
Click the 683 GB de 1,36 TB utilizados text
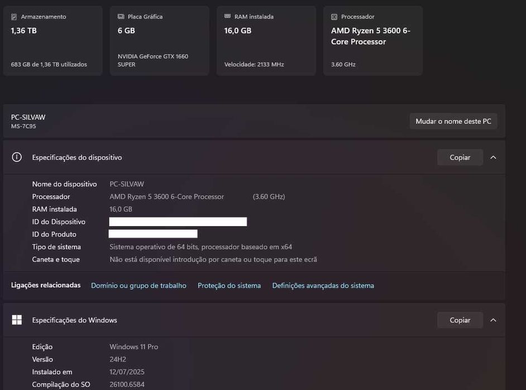tap(49, 64)
